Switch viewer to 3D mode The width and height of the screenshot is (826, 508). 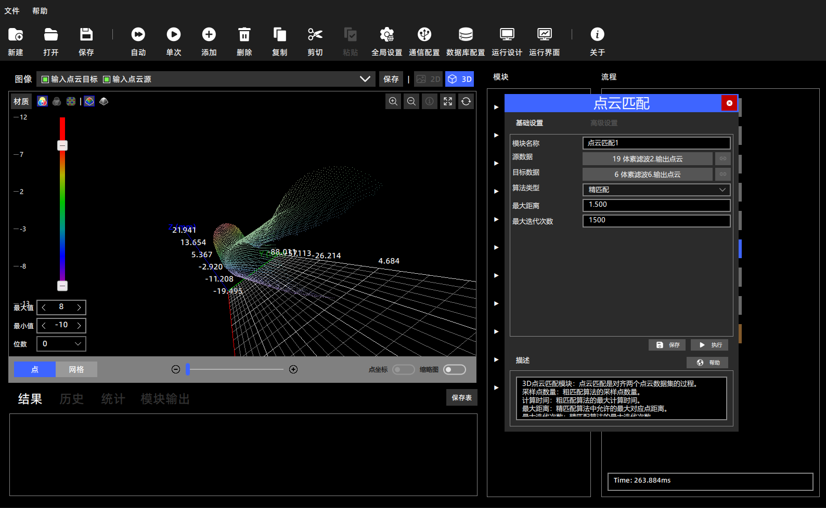[460, 79]
